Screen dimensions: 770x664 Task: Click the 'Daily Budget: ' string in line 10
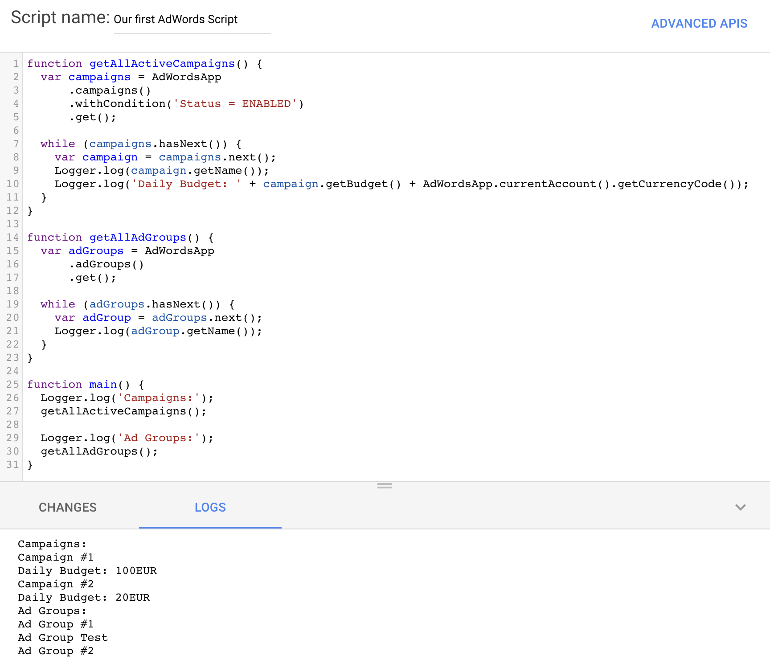tap(186, 184)
